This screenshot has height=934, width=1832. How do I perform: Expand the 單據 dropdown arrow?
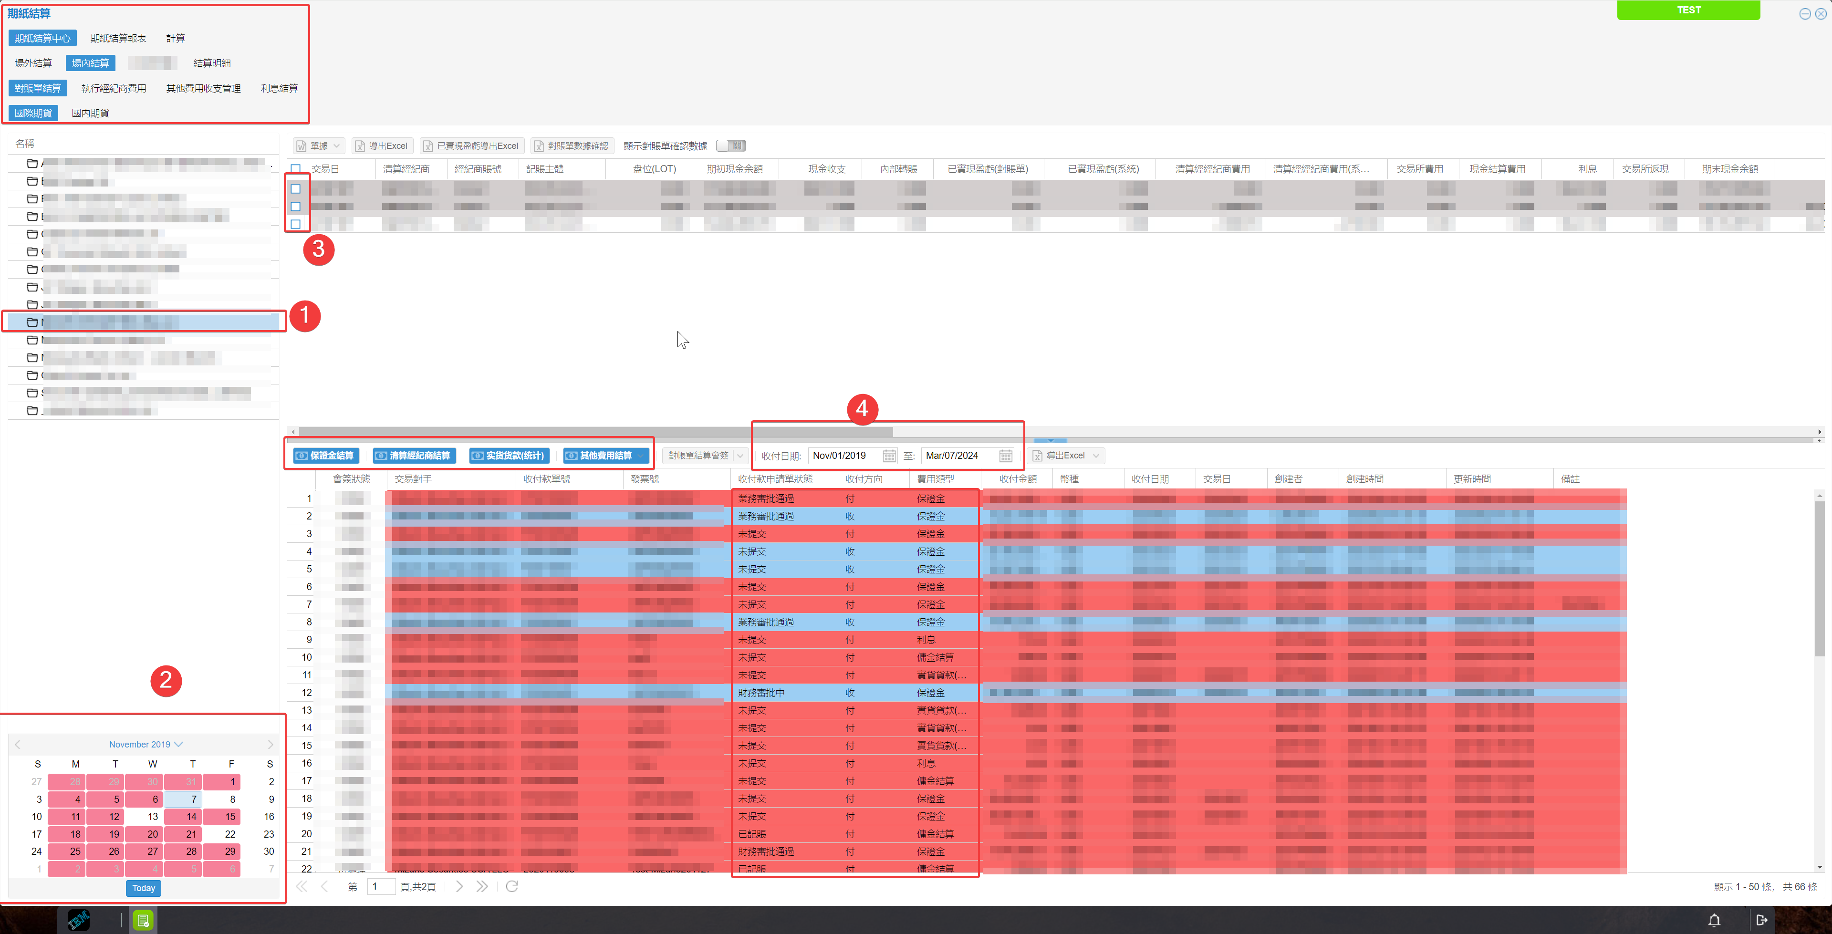click(337, 146)
